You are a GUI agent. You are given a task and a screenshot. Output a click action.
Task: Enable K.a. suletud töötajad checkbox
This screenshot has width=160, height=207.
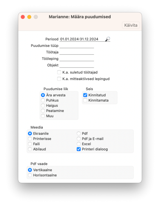(59, 72)
